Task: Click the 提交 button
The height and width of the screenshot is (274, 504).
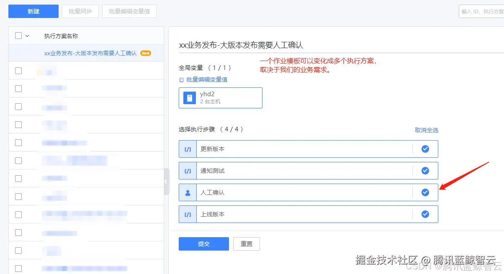Action: [x=203, y=244]
